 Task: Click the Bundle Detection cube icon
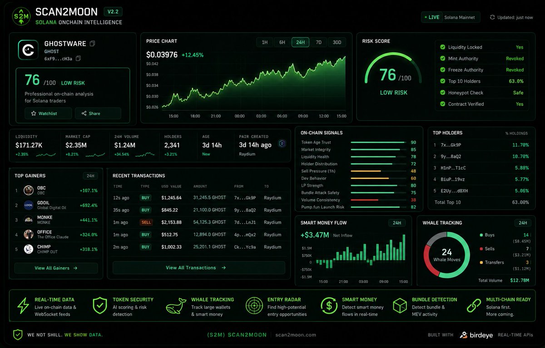click(x=400, y=306)
